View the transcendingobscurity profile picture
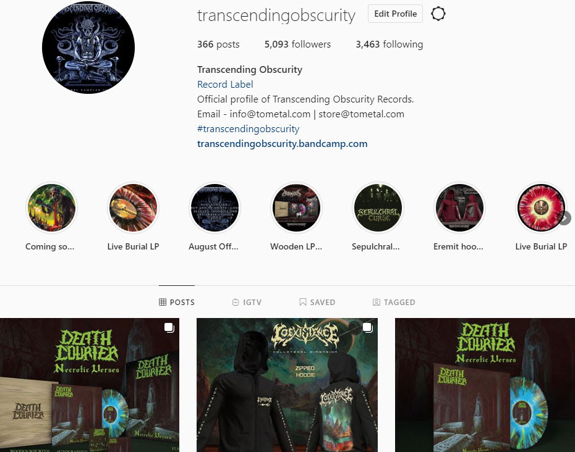575x452 pixels. 88,48
